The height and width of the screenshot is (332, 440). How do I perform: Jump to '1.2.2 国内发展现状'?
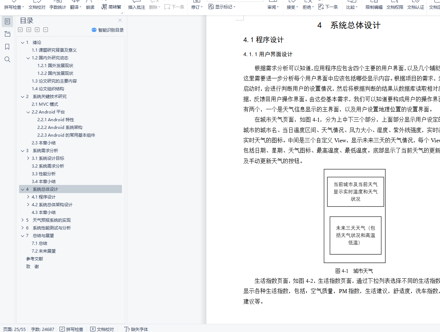[55, 73]
